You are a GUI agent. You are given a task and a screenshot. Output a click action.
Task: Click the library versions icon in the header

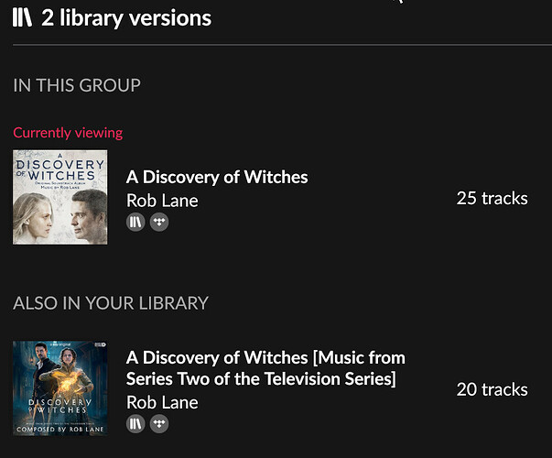point(23,17)
